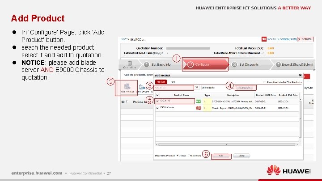
Task: Go to step 2 Configure
Action: coord(205,64)
